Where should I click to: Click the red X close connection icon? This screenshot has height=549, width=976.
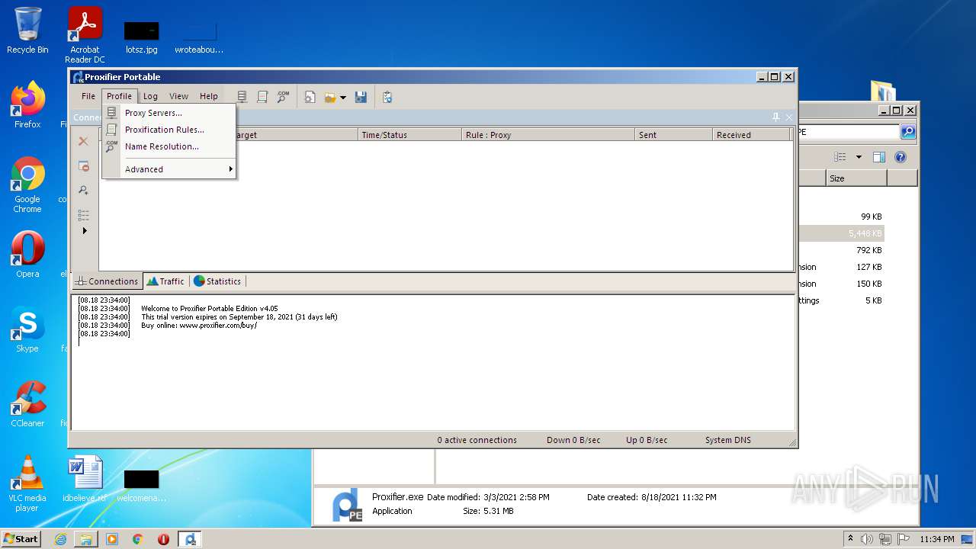pos(84,141)
